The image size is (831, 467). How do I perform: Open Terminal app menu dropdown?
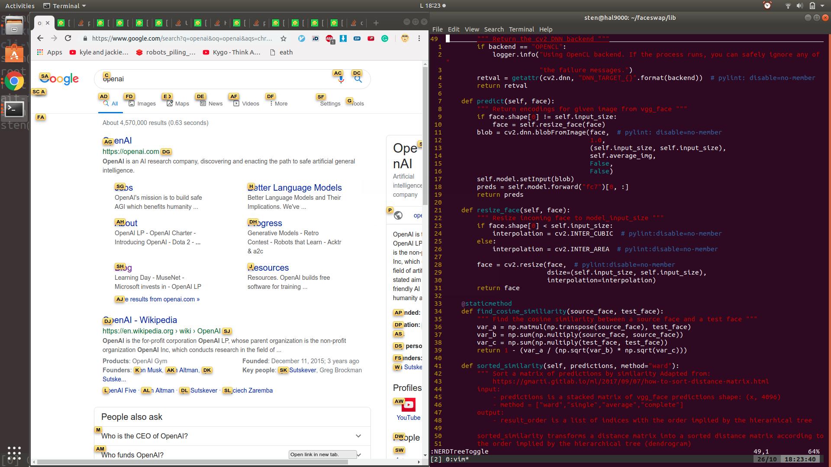[65, 6]
